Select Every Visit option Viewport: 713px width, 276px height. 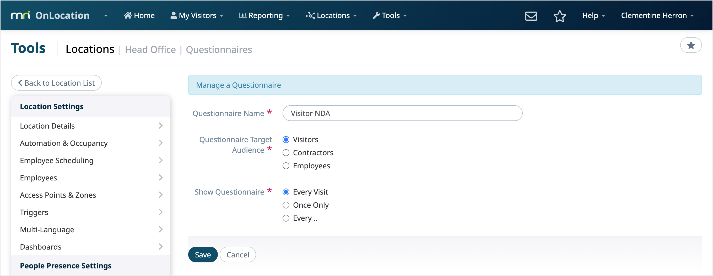(286, 192)
